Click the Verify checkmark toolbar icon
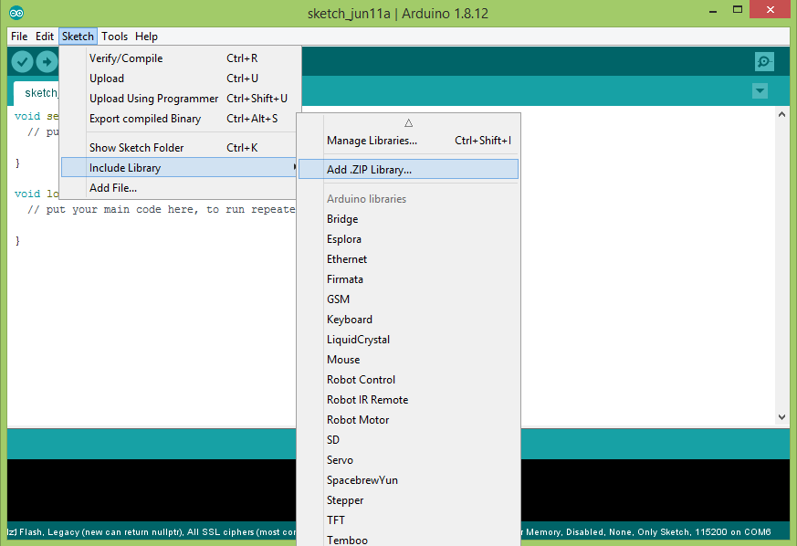This screenshot has height=546, width=797. (x=23, y=61)
